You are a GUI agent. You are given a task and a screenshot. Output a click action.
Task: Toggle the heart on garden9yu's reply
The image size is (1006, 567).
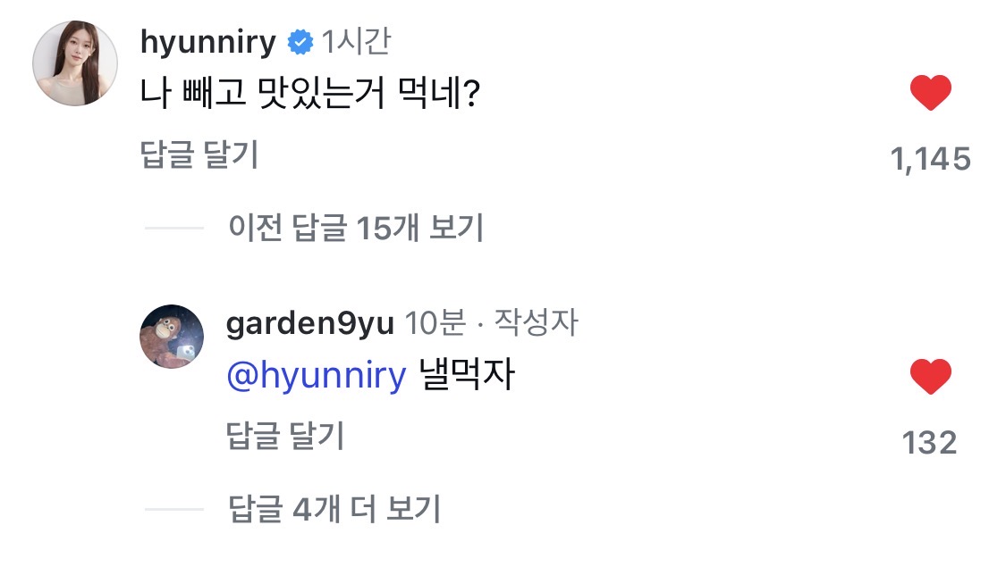pyautogui.click(x=930, y=376)
